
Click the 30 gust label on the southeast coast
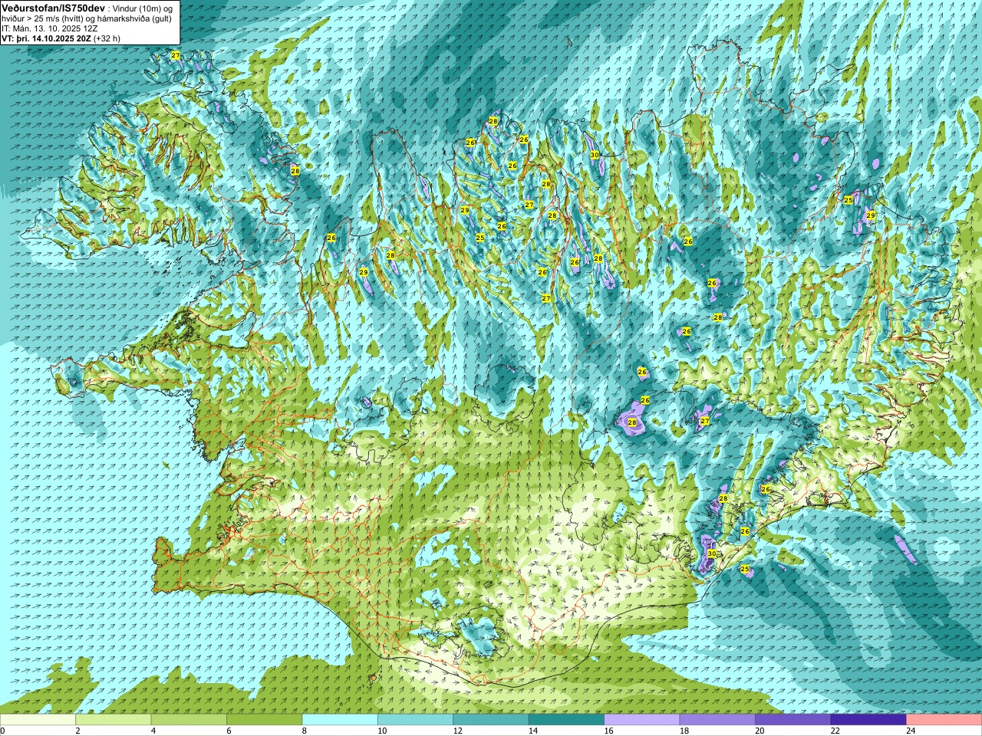pos(711,554)
